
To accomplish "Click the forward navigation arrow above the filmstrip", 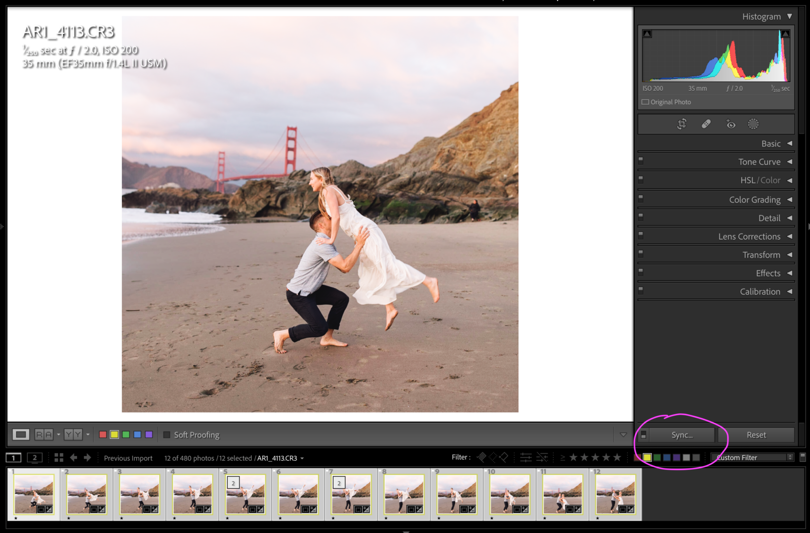I will (87, 458).
